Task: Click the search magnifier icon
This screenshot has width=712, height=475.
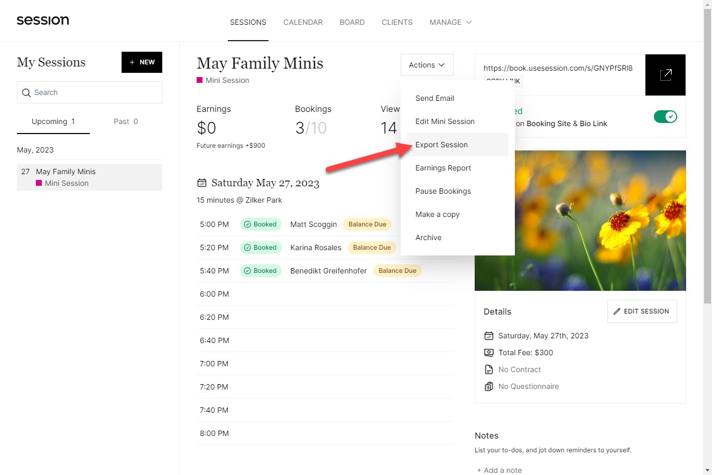Action: coord(26,93)
